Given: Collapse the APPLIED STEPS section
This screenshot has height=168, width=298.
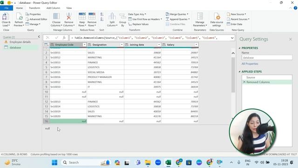Looking at the screenshot, I should (x=239, y=71).
